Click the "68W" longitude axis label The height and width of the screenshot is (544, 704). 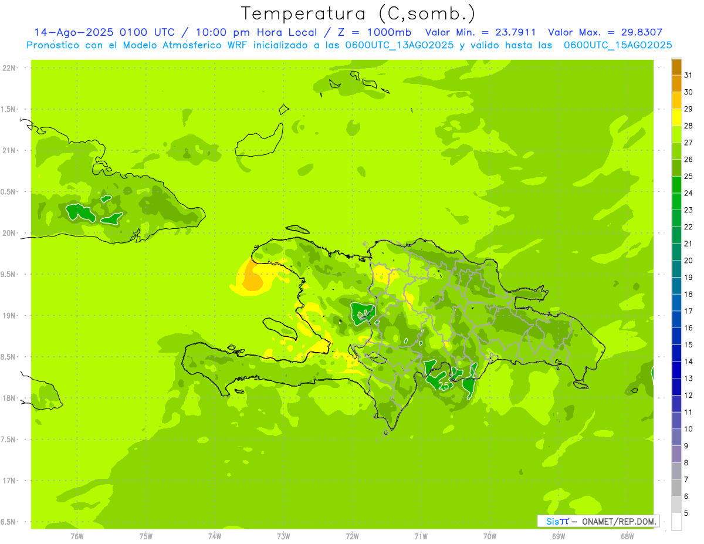click(627, 536)
